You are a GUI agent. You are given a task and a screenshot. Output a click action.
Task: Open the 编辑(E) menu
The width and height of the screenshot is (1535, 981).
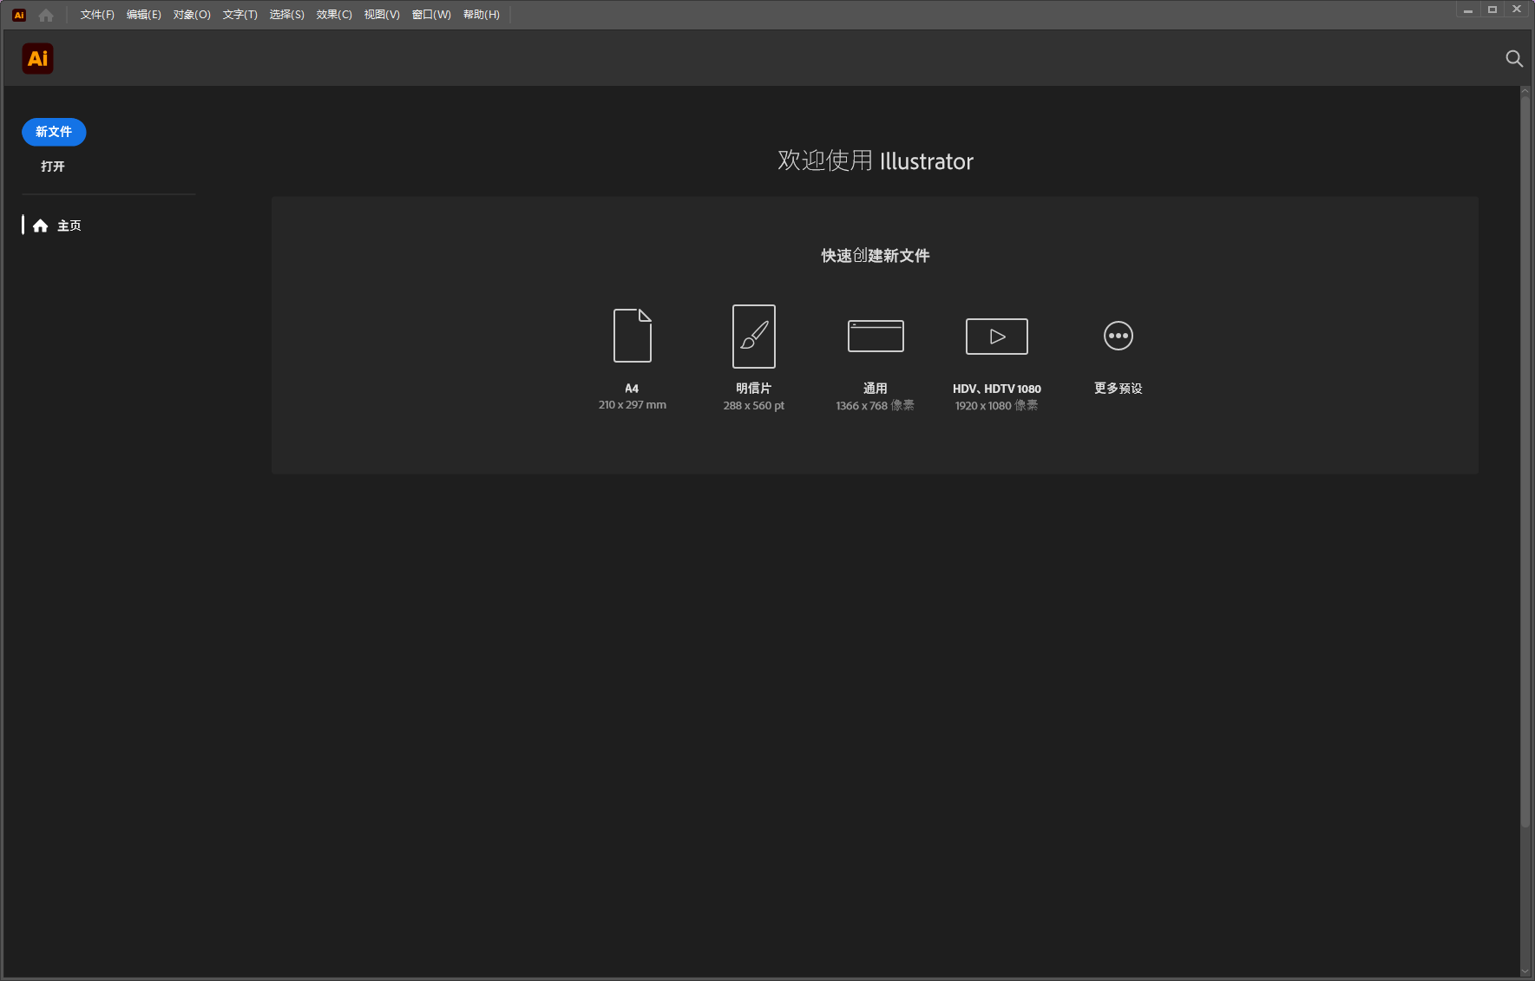pyautogui.click(x=143, y=15)
